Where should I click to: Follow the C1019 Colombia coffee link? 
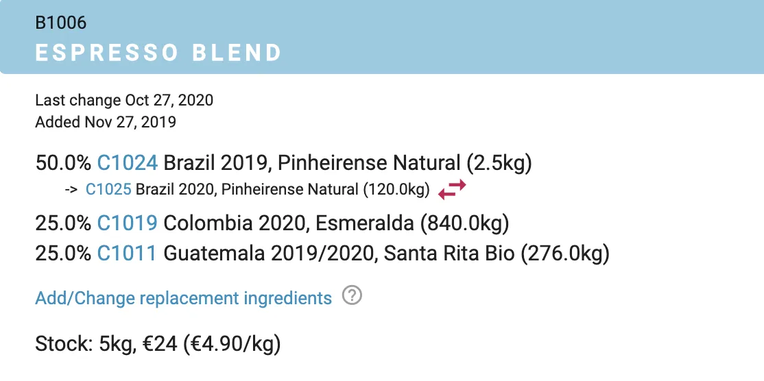tap(128, 223)
